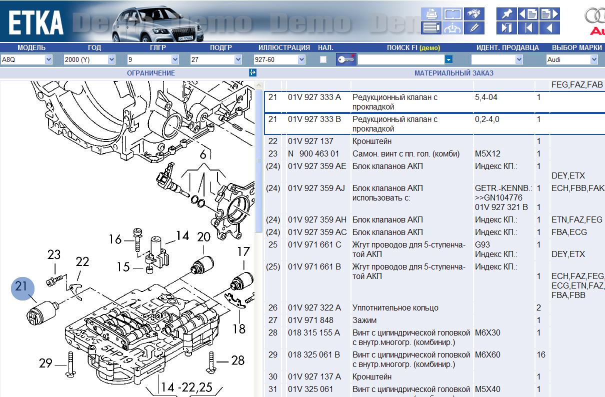Viewport: 605px width, 397px height.
Task: Select callout 17 in the diagram
Action: pyautogui.click(x=243, y=251)
